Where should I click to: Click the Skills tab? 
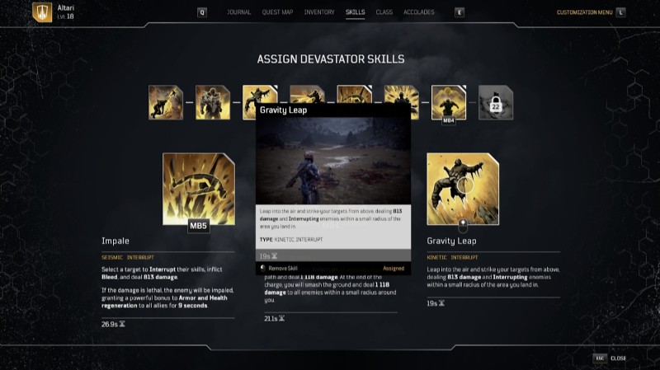point(356,12)
